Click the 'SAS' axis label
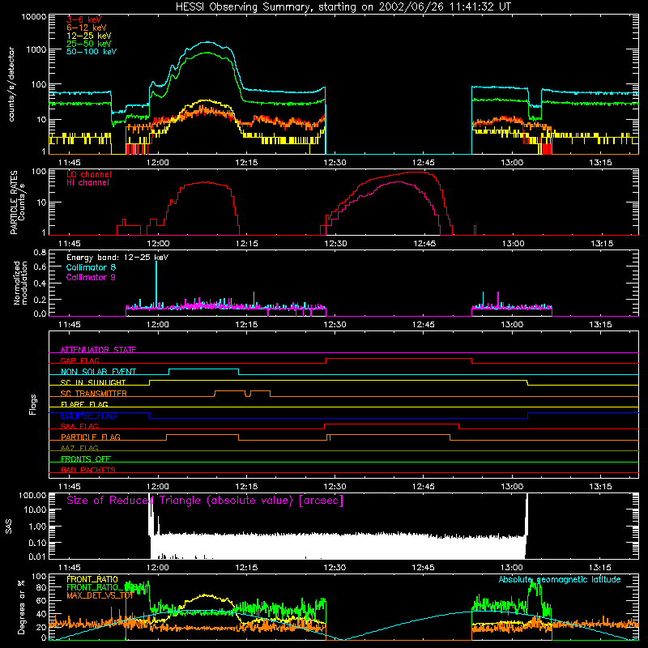The image size is (648, 648). point(9,526)
